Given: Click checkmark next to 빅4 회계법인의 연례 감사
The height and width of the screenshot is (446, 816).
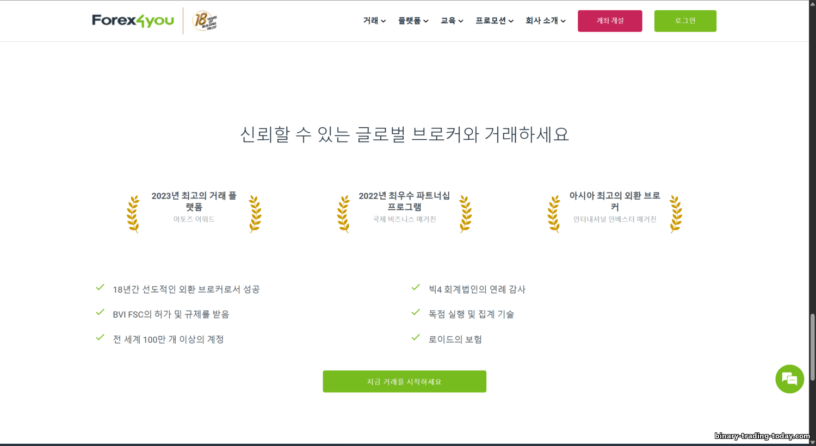Looking at the screenshot, I should [416, 287].
